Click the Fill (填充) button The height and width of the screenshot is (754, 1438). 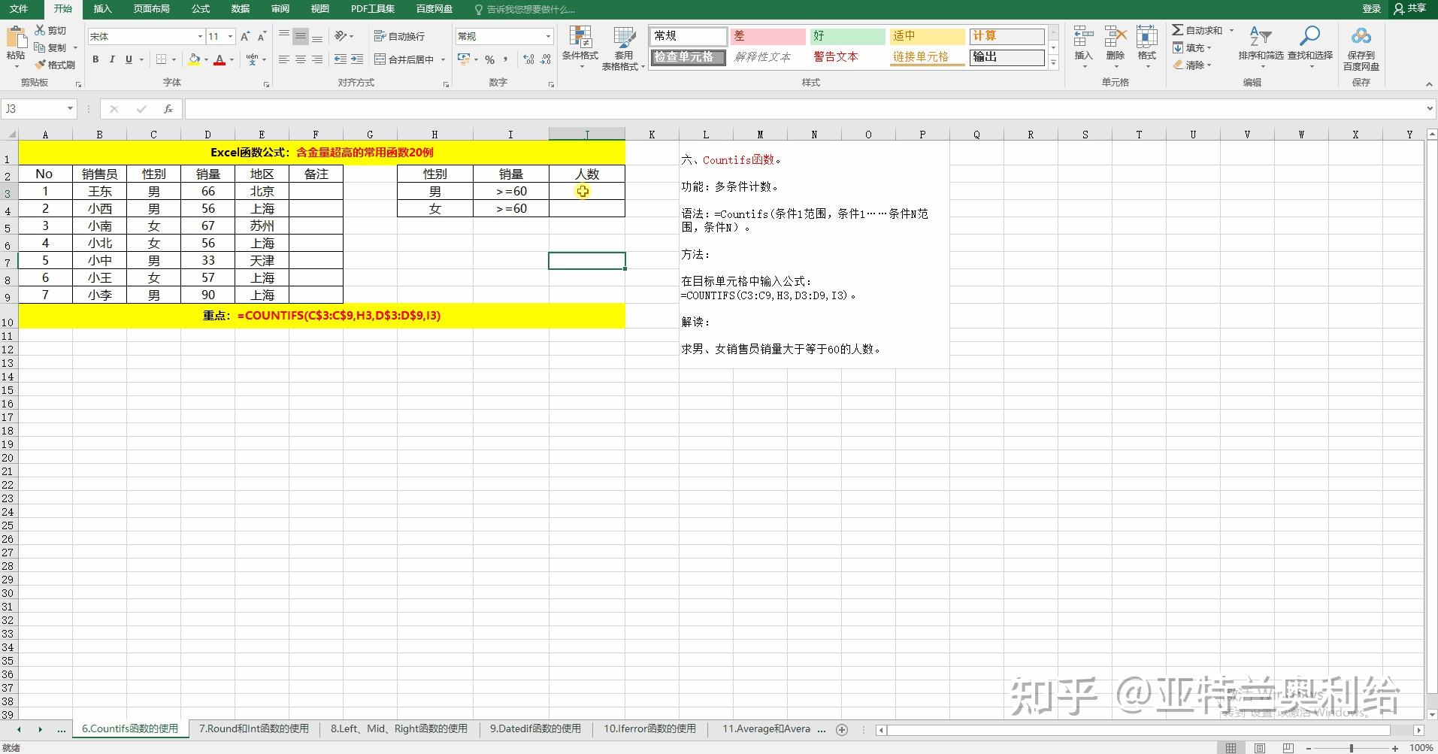(x=1192, y=47)
